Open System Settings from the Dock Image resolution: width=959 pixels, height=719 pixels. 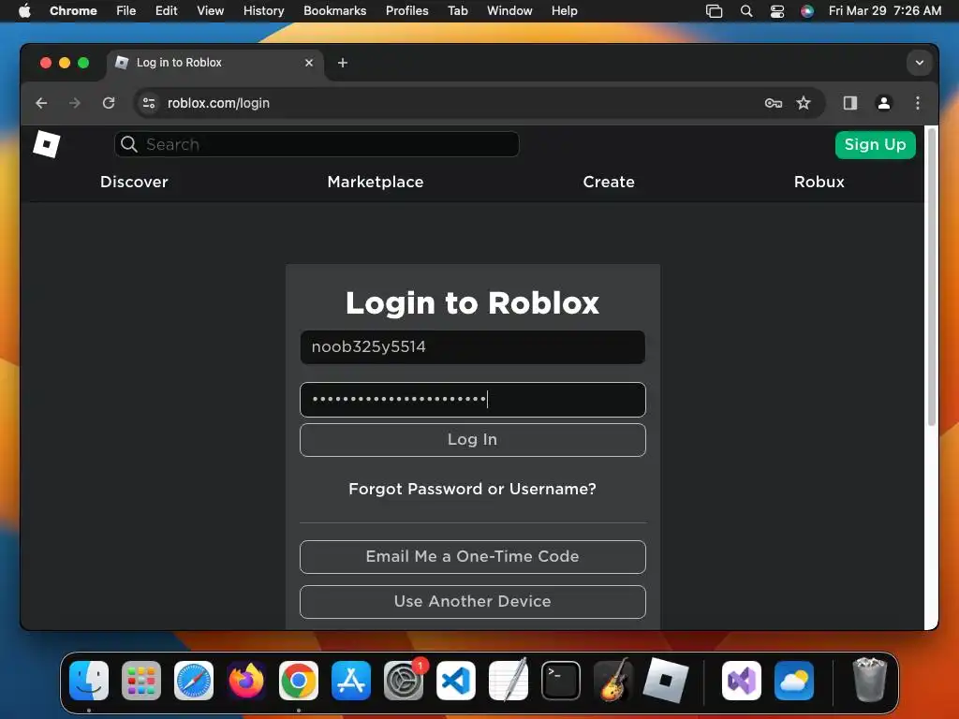click(x=404, y=681)
